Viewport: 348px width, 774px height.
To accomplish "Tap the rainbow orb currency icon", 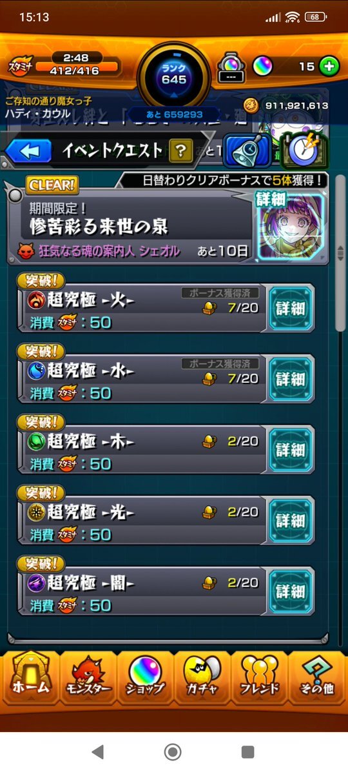I will pos(263,66).
